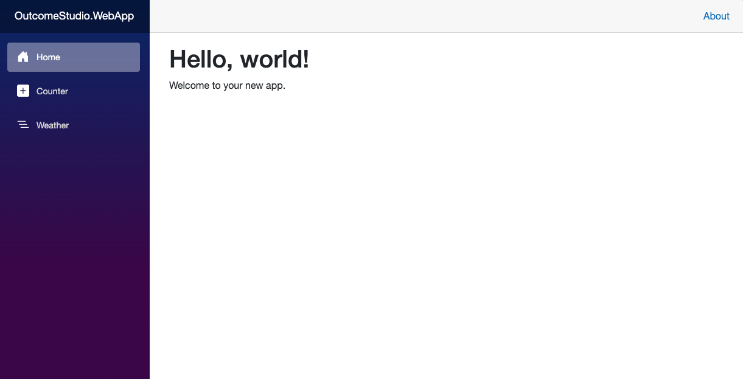The width and height of the screenshot is (743, 379).
Task: Click the OutcomeStudio.WebApp brand link
Action: coord(73,16)
